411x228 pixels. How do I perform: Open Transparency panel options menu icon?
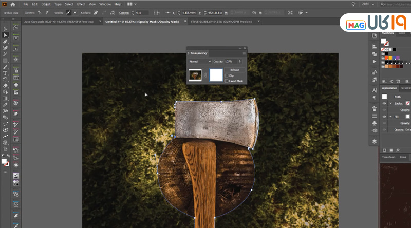(244, 53)
